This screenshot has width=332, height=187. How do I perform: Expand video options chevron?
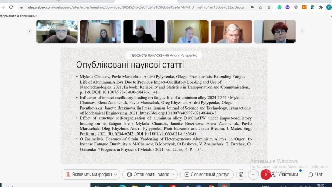[173, 175]
